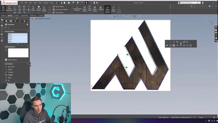Switch to the Surfaces tab
The height and width of the screenshot is (123, 218).
point(17,16)
